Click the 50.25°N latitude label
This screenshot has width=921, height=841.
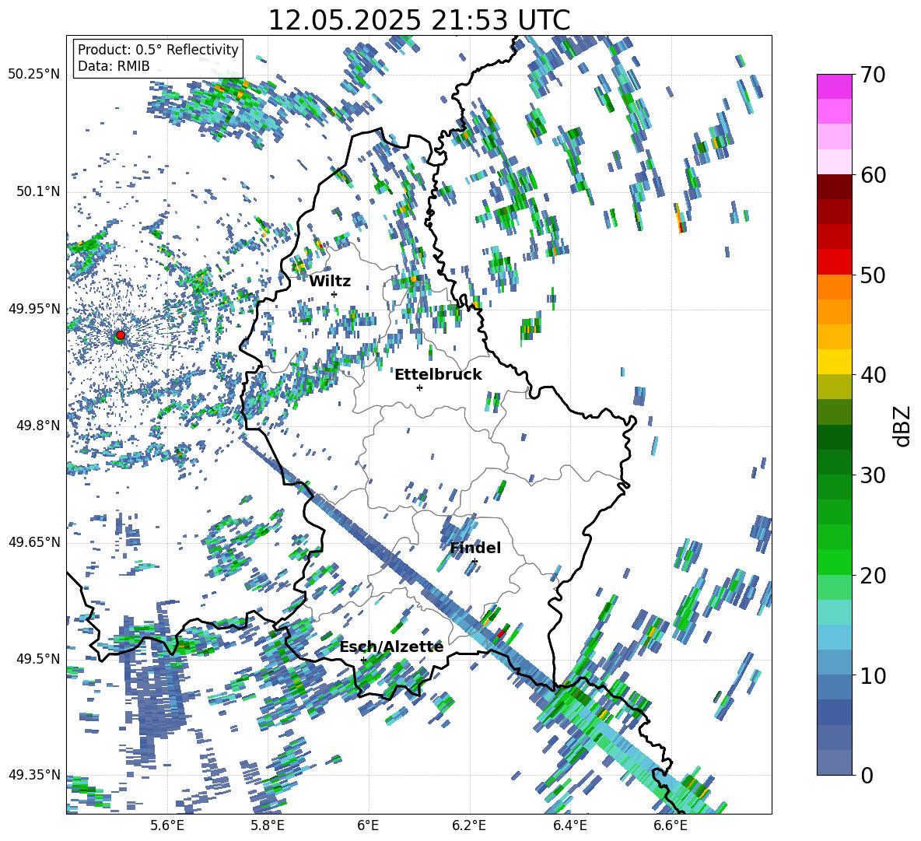point(33,75)
